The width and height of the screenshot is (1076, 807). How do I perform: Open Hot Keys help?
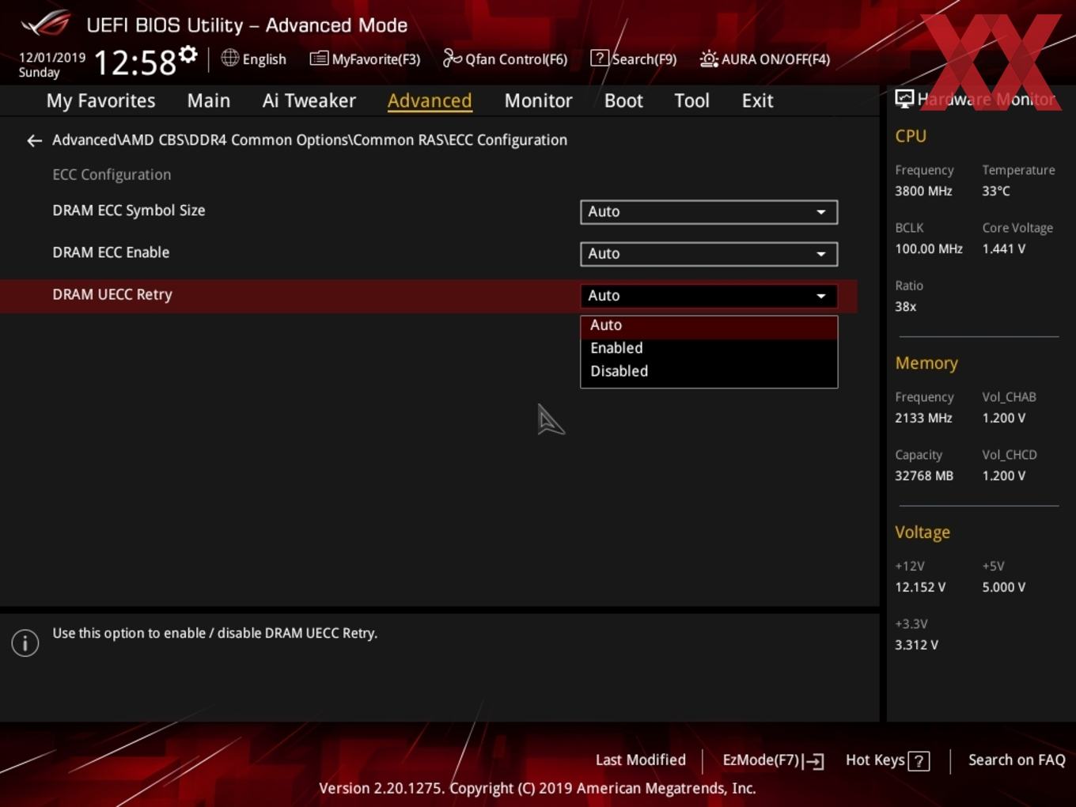pos(888,760)
